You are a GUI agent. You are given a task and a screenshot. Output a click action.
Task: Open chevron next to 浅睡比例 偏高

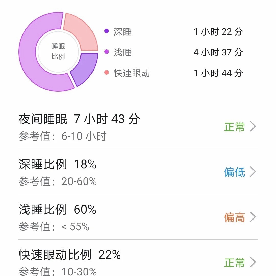pyautogui.click(x=253, y=217)
